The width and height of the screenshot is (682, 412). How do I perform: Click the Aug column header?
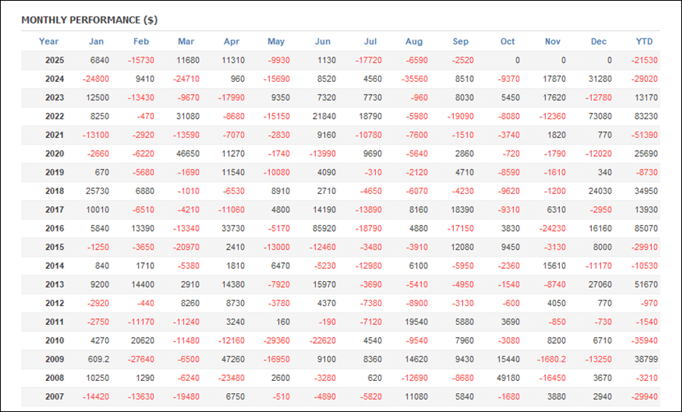[x=414, y=42]
